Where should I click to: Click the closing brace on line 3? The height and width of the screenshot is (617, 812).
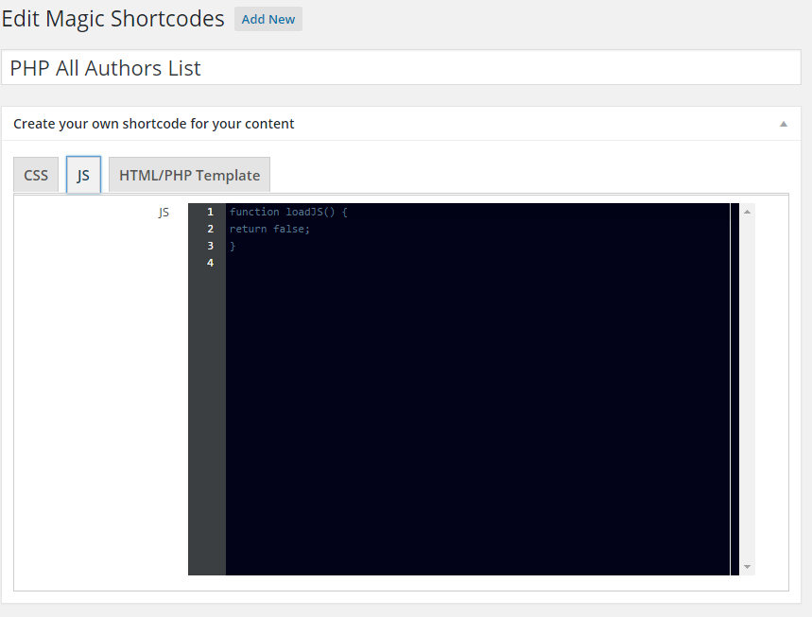coord(233,246)
